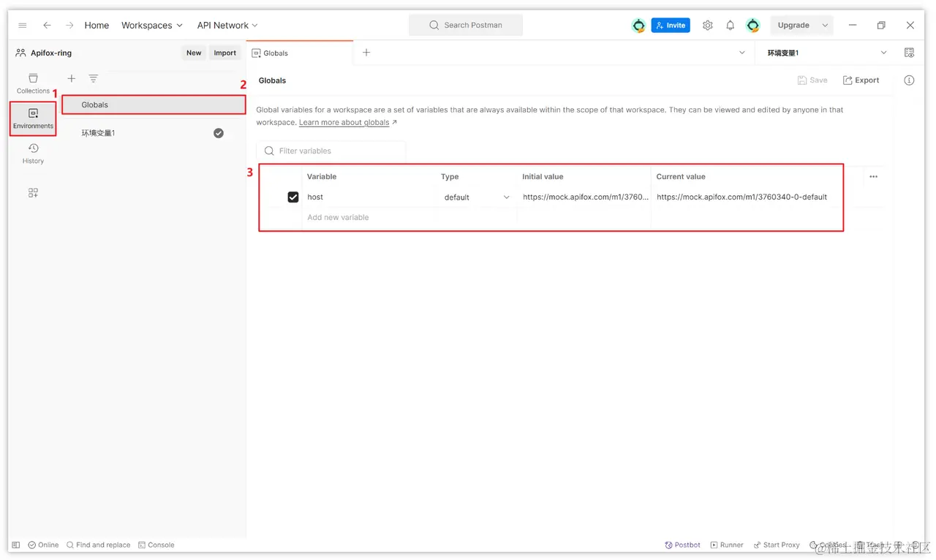This screenshot has height=560, width=936.
Task: Open the notifications bell
Action: point(730,26)
